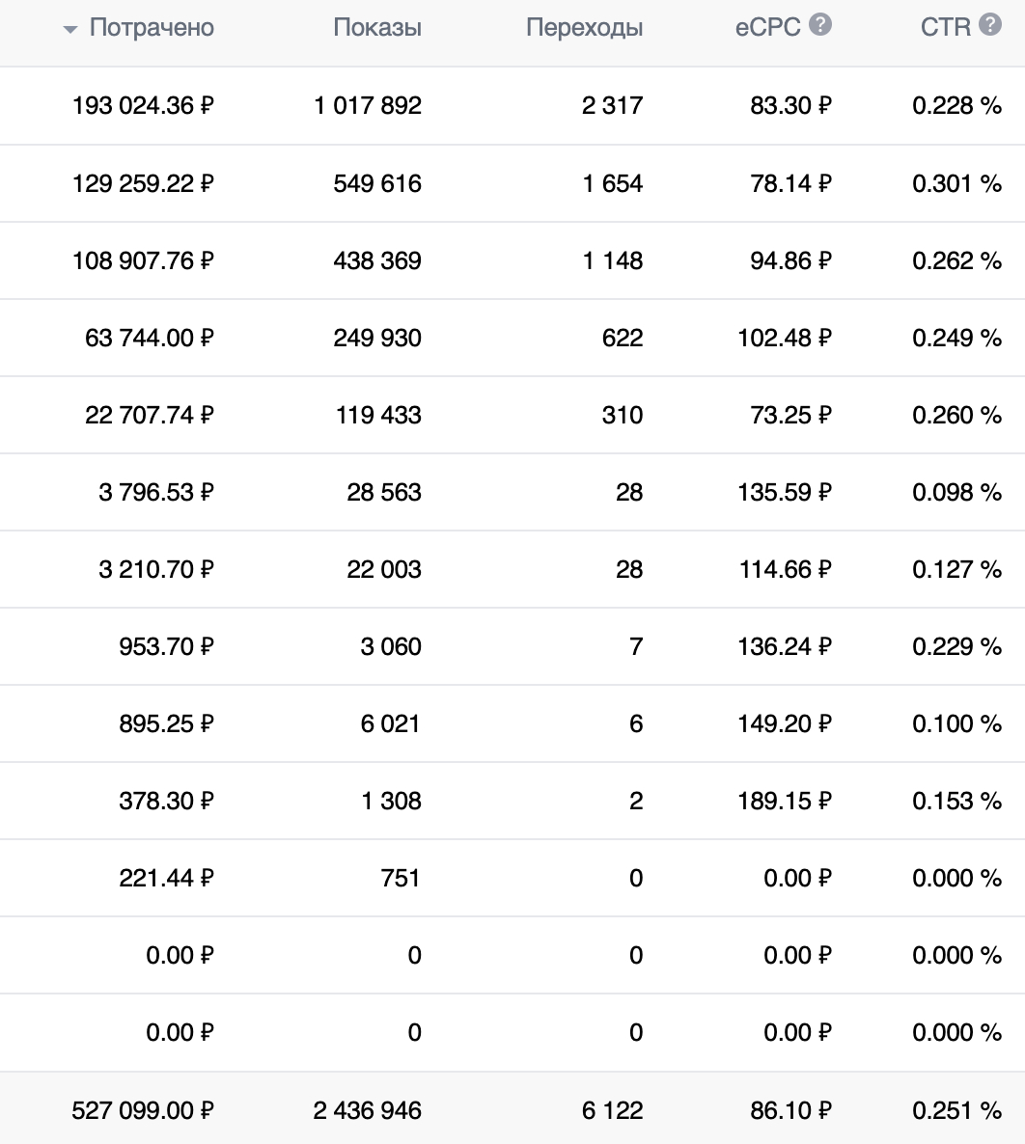Sort by the Переходы column header
1025x1144 pixels.
[x=584, y=28]
